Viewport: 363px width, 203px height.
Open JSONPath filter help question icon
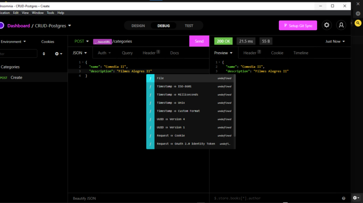[x=343, y=198]
